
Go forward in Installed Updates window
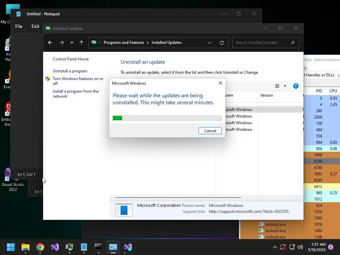[x=61, y=42]
